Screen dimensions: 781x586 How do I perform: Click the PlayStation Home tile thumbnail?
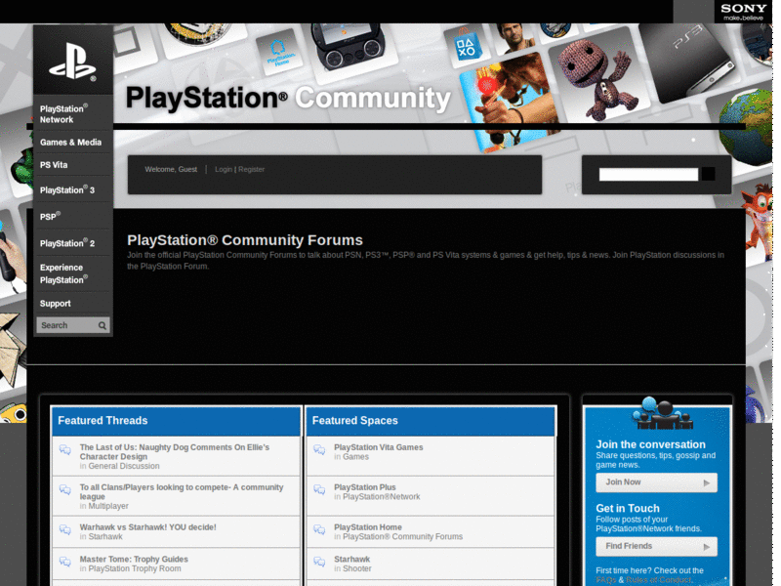click(x=279, y=54)
